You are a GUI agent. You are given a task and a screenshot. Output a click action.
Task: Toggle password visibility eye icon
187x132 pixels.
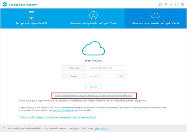[x=121, y=76]
